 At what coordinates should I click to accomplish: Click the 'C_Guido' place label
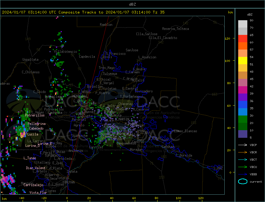click(39, 92)
